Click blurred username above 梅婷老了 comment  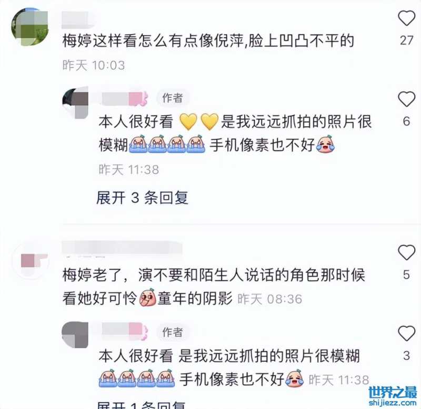(x=122, y=247)
